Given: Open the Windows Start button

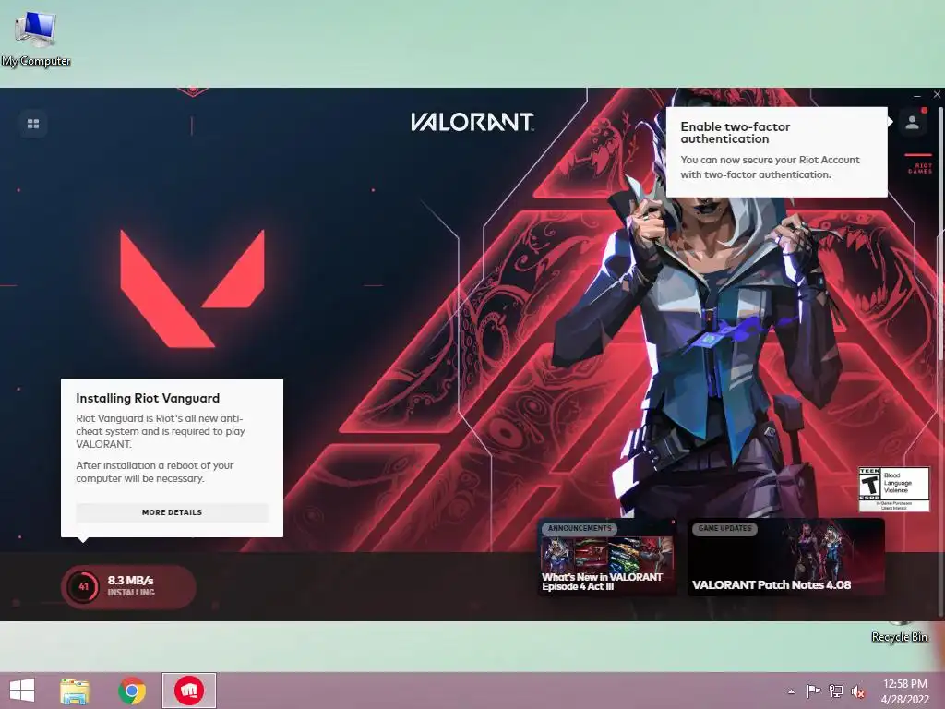Looking at the screenshot, I should (x=22, y=691).
